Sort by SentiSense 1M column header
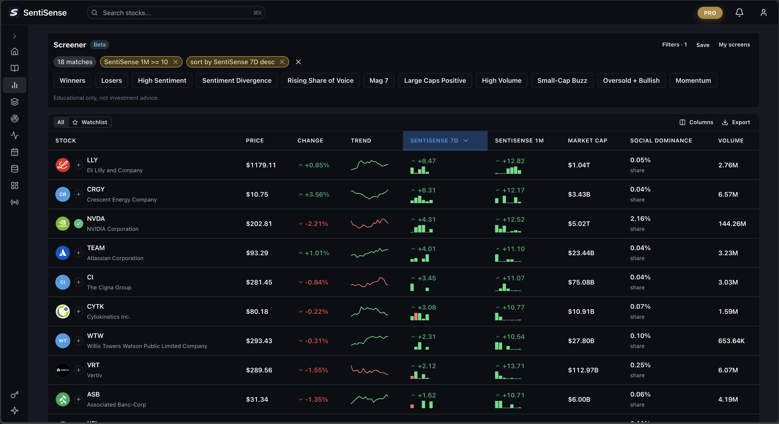The image size is (779, 424). [519, 141]
